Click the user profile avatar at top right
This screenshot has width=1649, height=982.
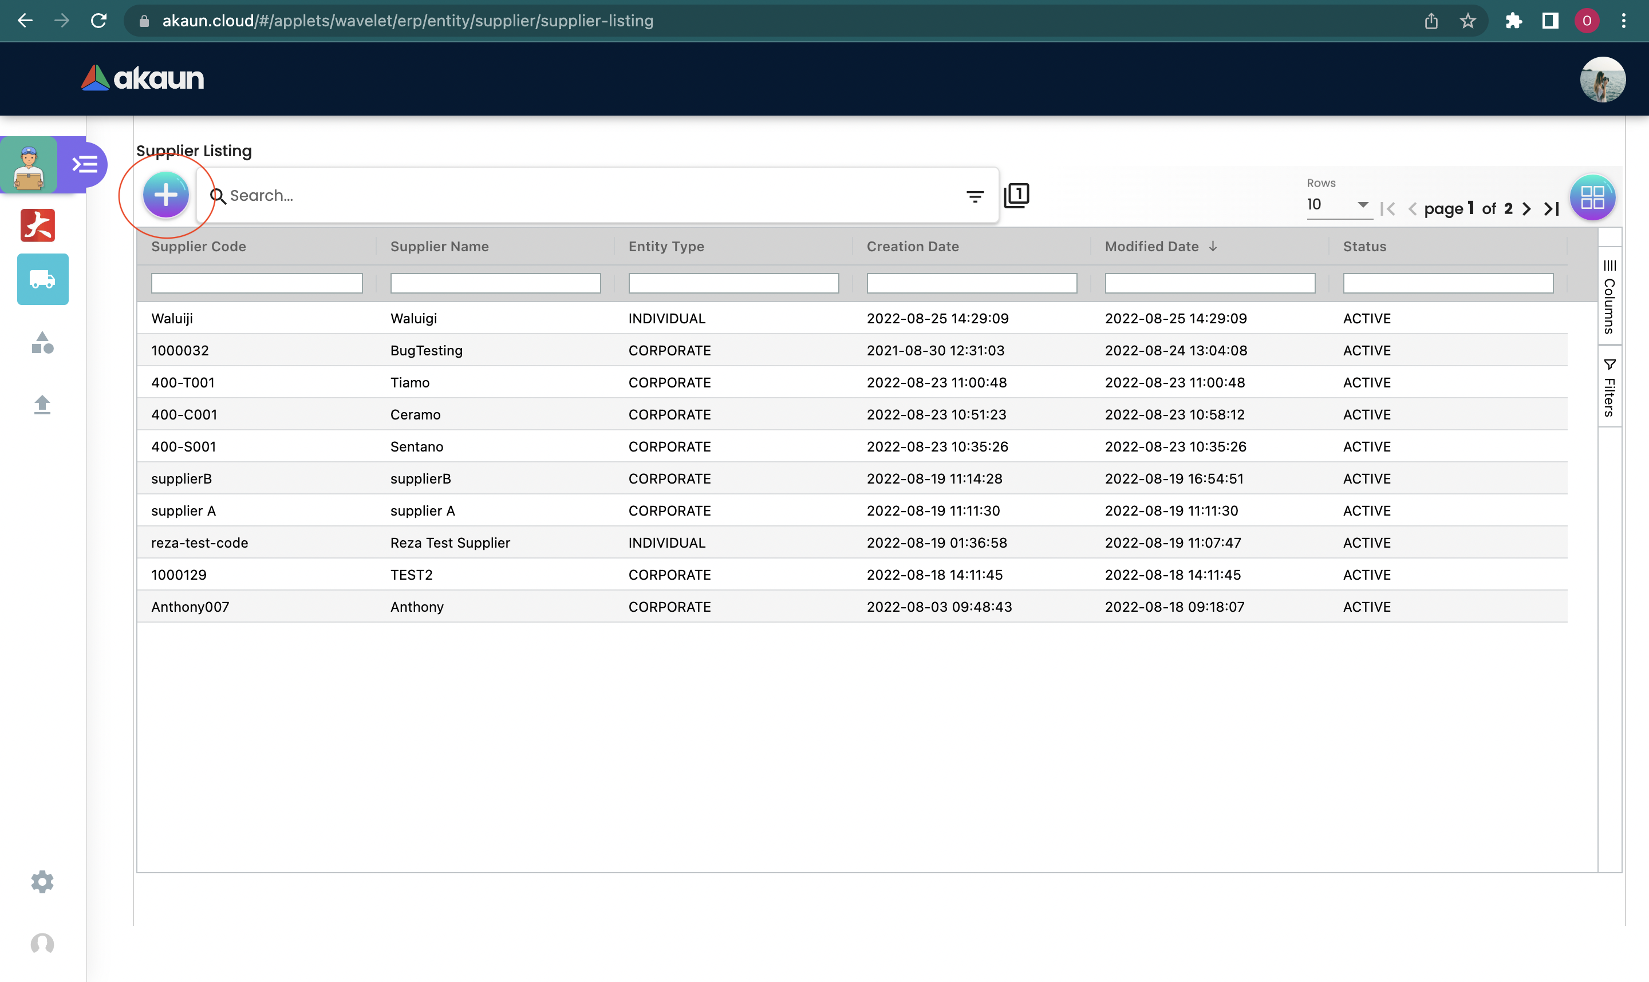(x=1602, y=79)
